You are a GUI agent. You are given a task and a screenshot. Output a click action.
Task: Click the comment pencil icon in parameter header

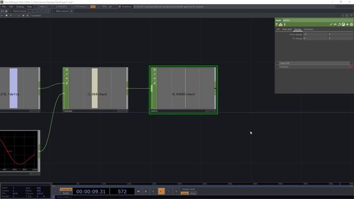tap(331, 24)
